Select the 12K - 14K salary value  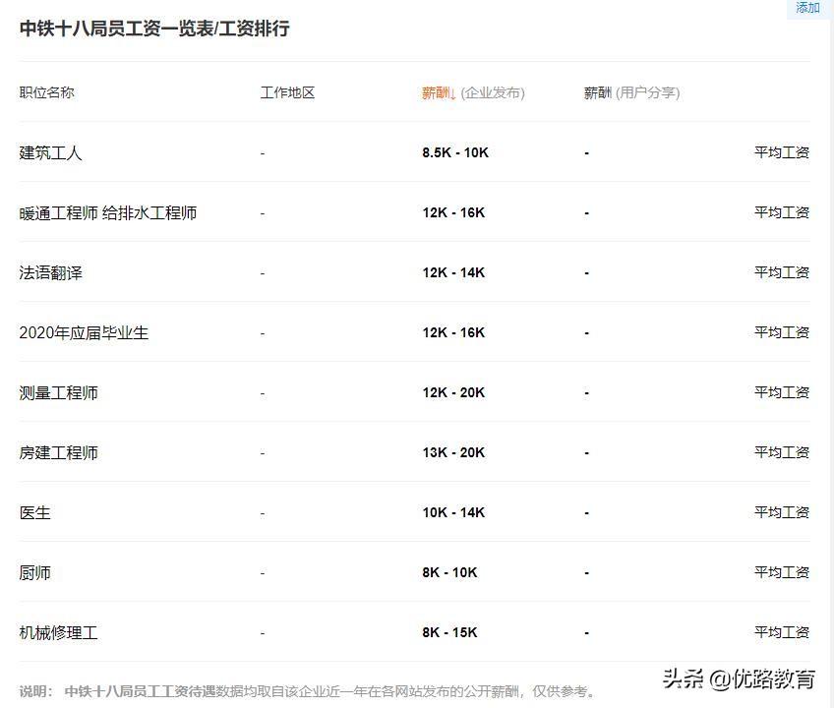coord(453,273)
